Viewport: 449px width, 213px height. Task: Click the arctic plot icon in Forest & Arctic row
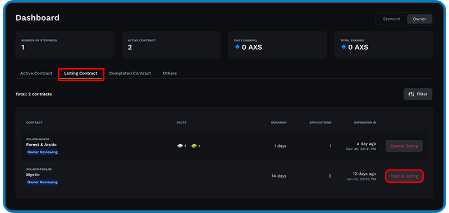[x=180, y=146]
